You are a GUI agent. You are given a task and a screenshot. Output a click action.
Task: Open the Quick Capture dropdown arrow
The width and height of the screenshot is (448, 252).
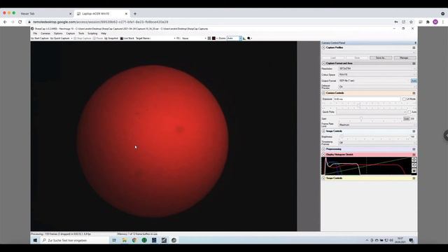click(x=71, y=38)
